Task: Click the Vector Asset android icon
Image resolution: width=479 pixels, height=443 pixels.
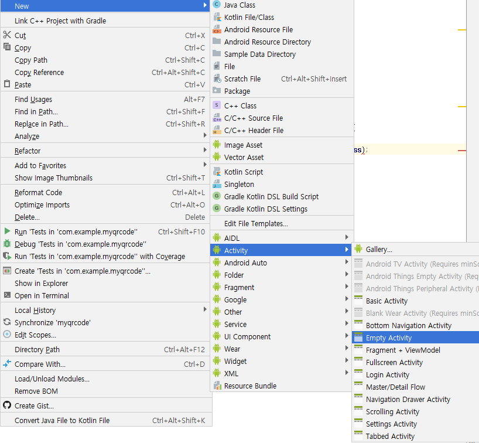Action: (x=217, y=157)
